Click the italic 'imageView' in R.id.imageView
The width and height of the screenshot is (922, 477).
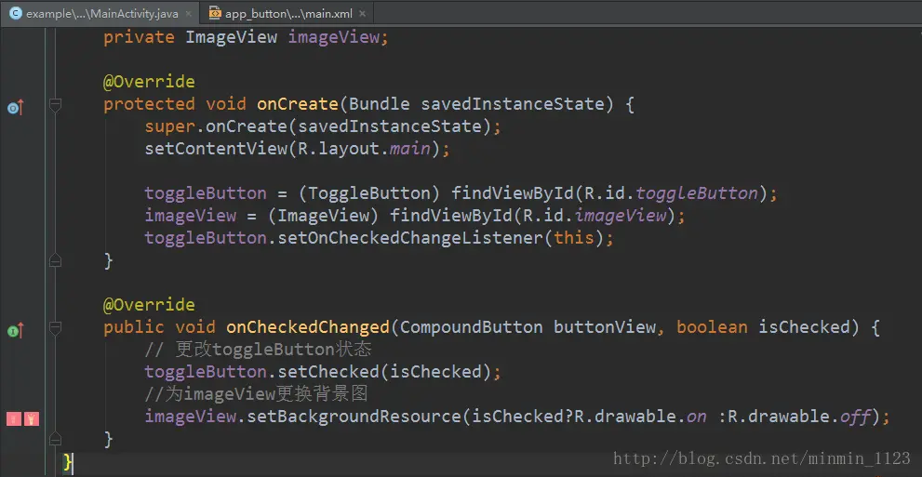click(621, 216)
